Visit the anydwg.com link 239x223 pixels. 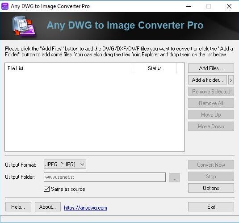85,208
